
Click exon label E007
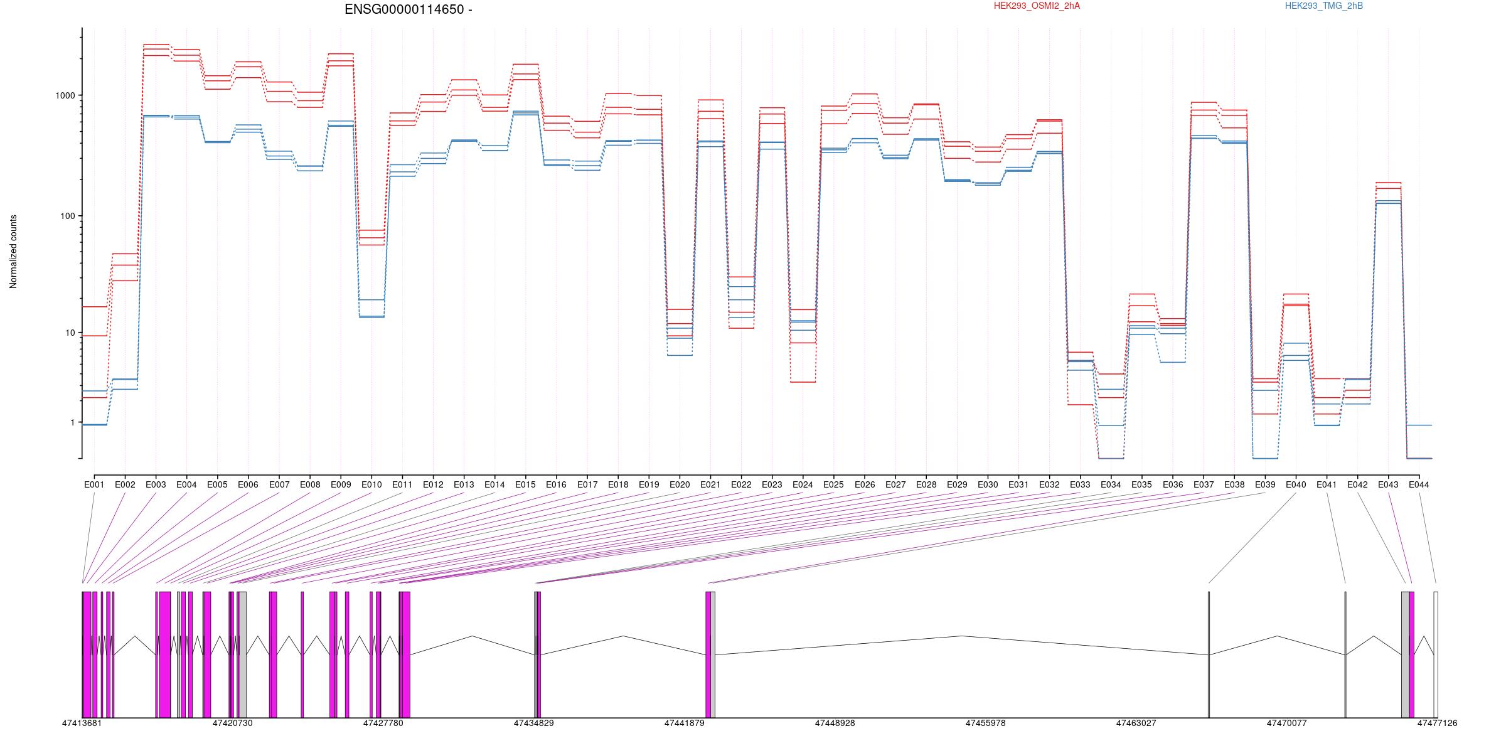pos(279,484)
